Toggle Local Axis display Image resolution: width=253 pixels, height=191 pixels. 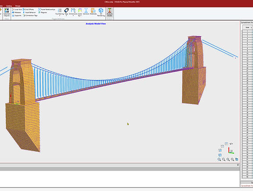[17, 10]
